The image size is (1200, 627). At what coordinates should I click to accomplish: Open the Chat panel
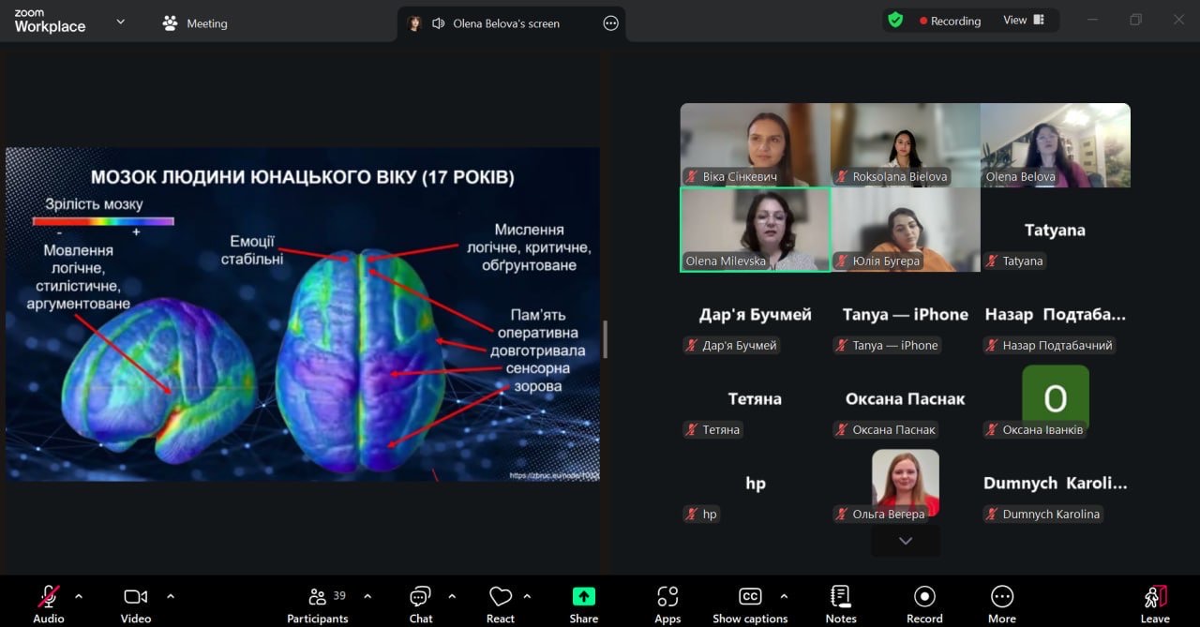420,604
